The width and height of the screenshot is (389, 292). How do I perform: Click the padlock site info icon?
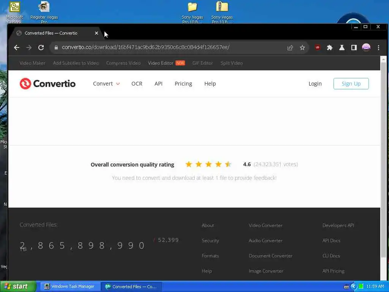pyautogui.click(x=56, y=47)
